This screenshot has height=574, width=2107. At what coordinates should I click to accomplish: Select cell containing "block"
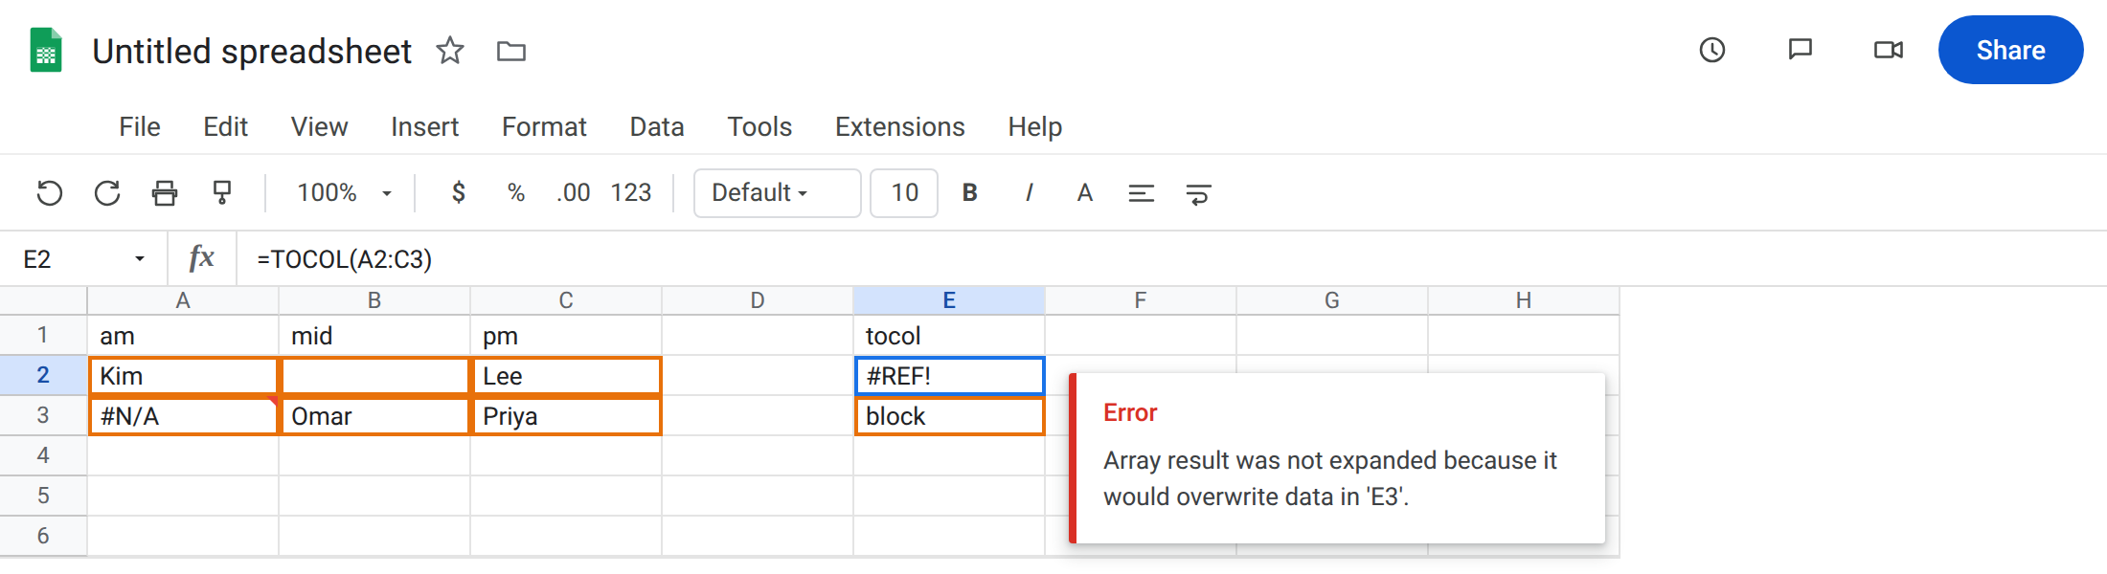point(949,415)
